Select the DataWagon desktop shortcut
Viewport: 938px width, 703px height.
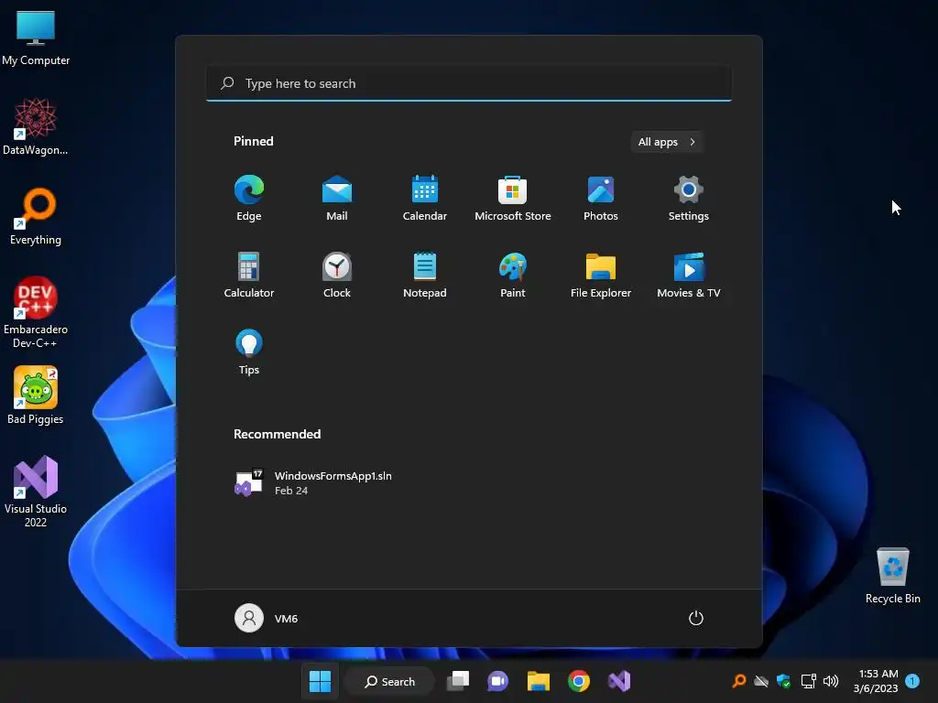pos(36,126)
